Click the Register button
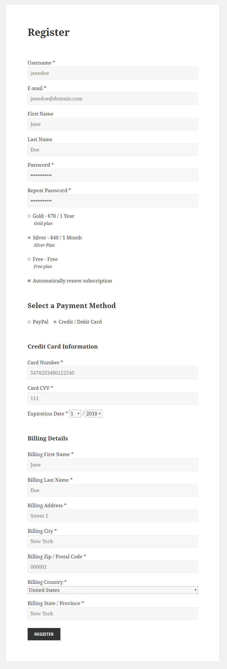 click(44, 634)
